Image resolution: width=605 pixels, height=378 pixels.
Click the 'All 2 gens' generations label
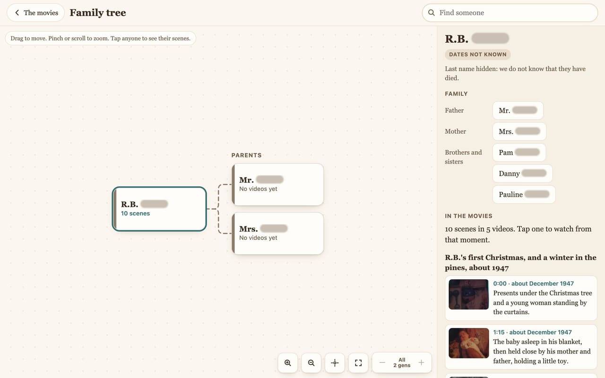click(x=402, y=362)
